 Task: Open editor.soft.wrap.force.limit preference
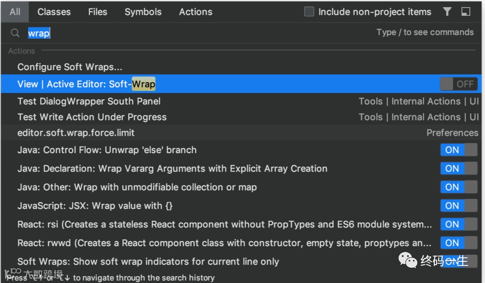tap(76, 133)
